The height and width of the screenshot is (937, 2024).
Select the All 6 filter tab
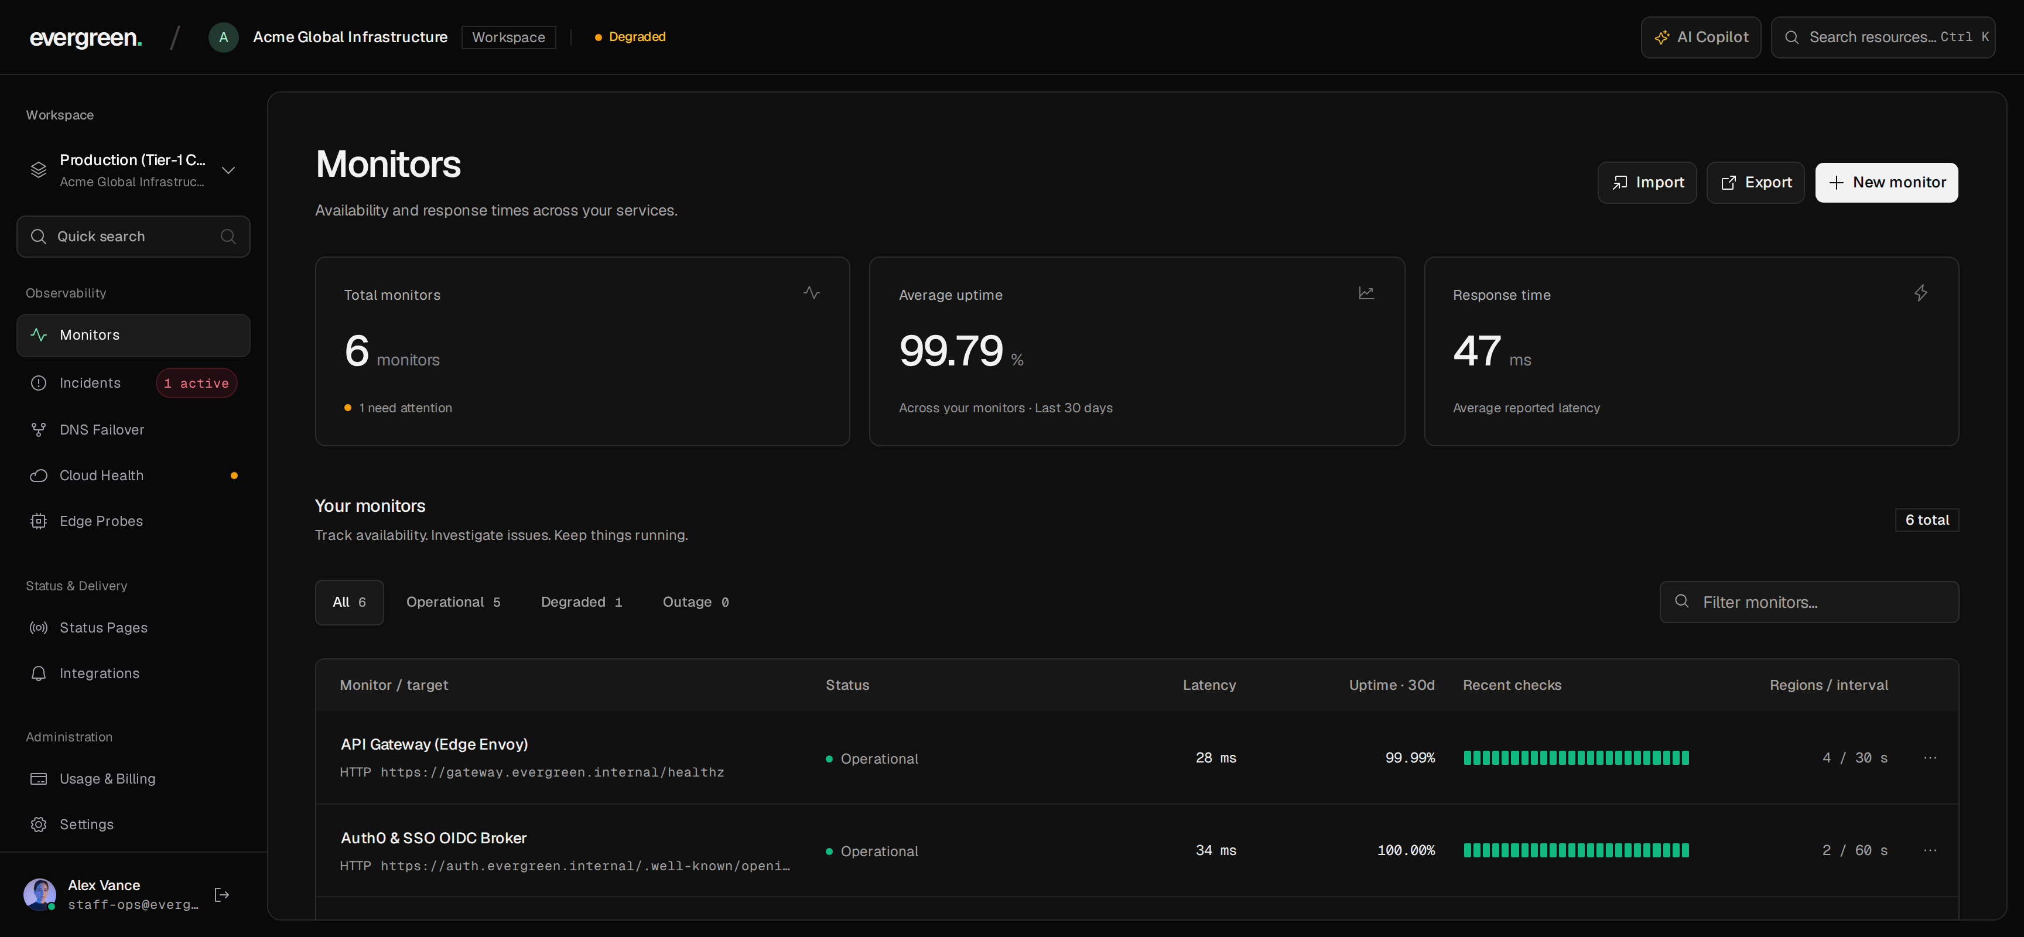point(349,603)
